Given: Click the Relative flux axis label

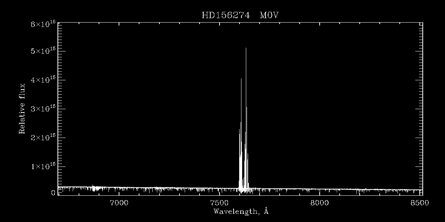Looking at the screenshot, I should (22, 108).
